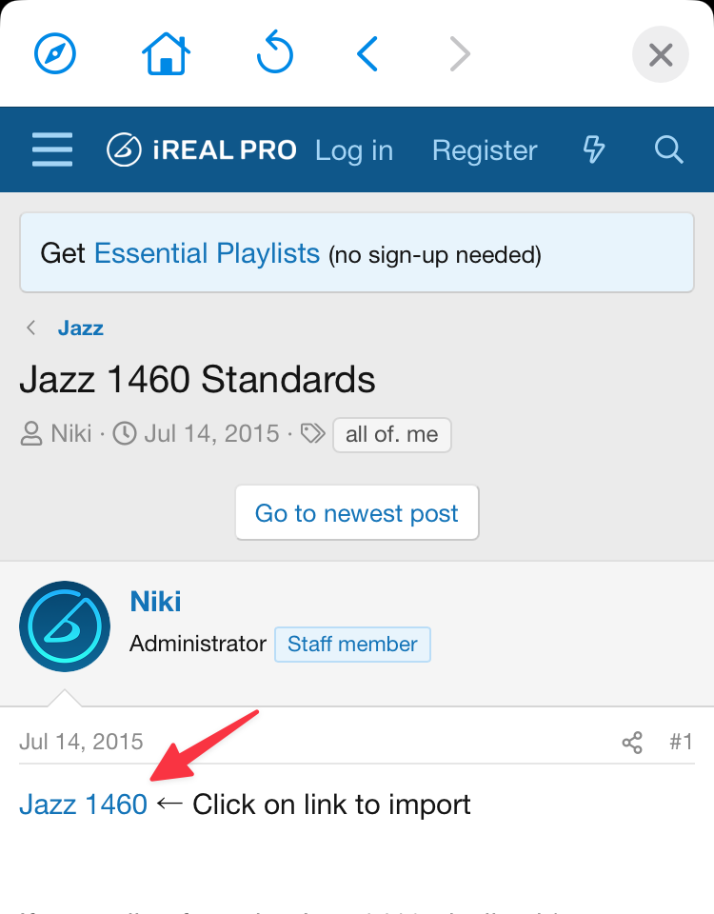
Task: Select the "all of. me" tag
Action: click(391, 435)
